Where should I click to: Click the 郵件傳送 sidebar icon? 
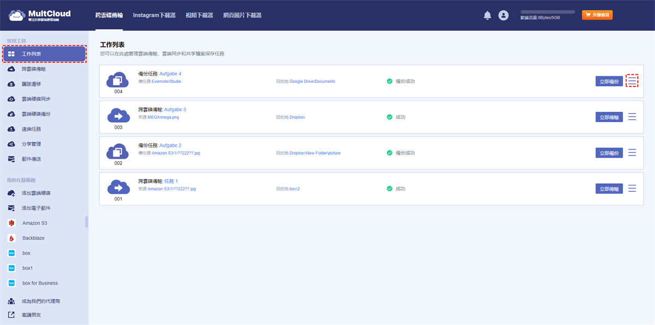point(11,159)
